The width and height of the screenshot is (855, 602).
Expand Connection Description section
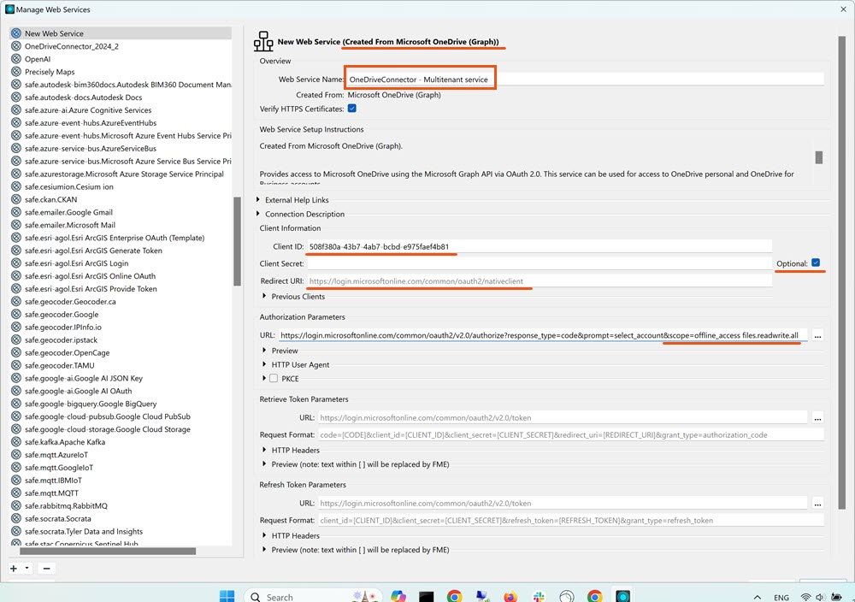pos(258,214)
